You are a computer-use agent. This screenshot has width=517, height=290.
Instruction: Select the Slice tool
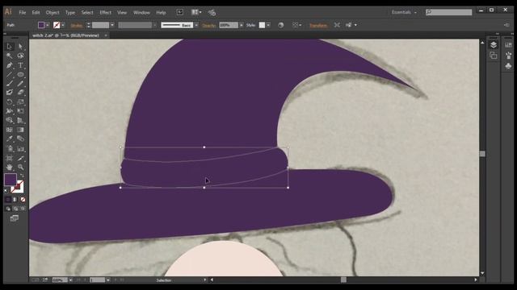20,158
